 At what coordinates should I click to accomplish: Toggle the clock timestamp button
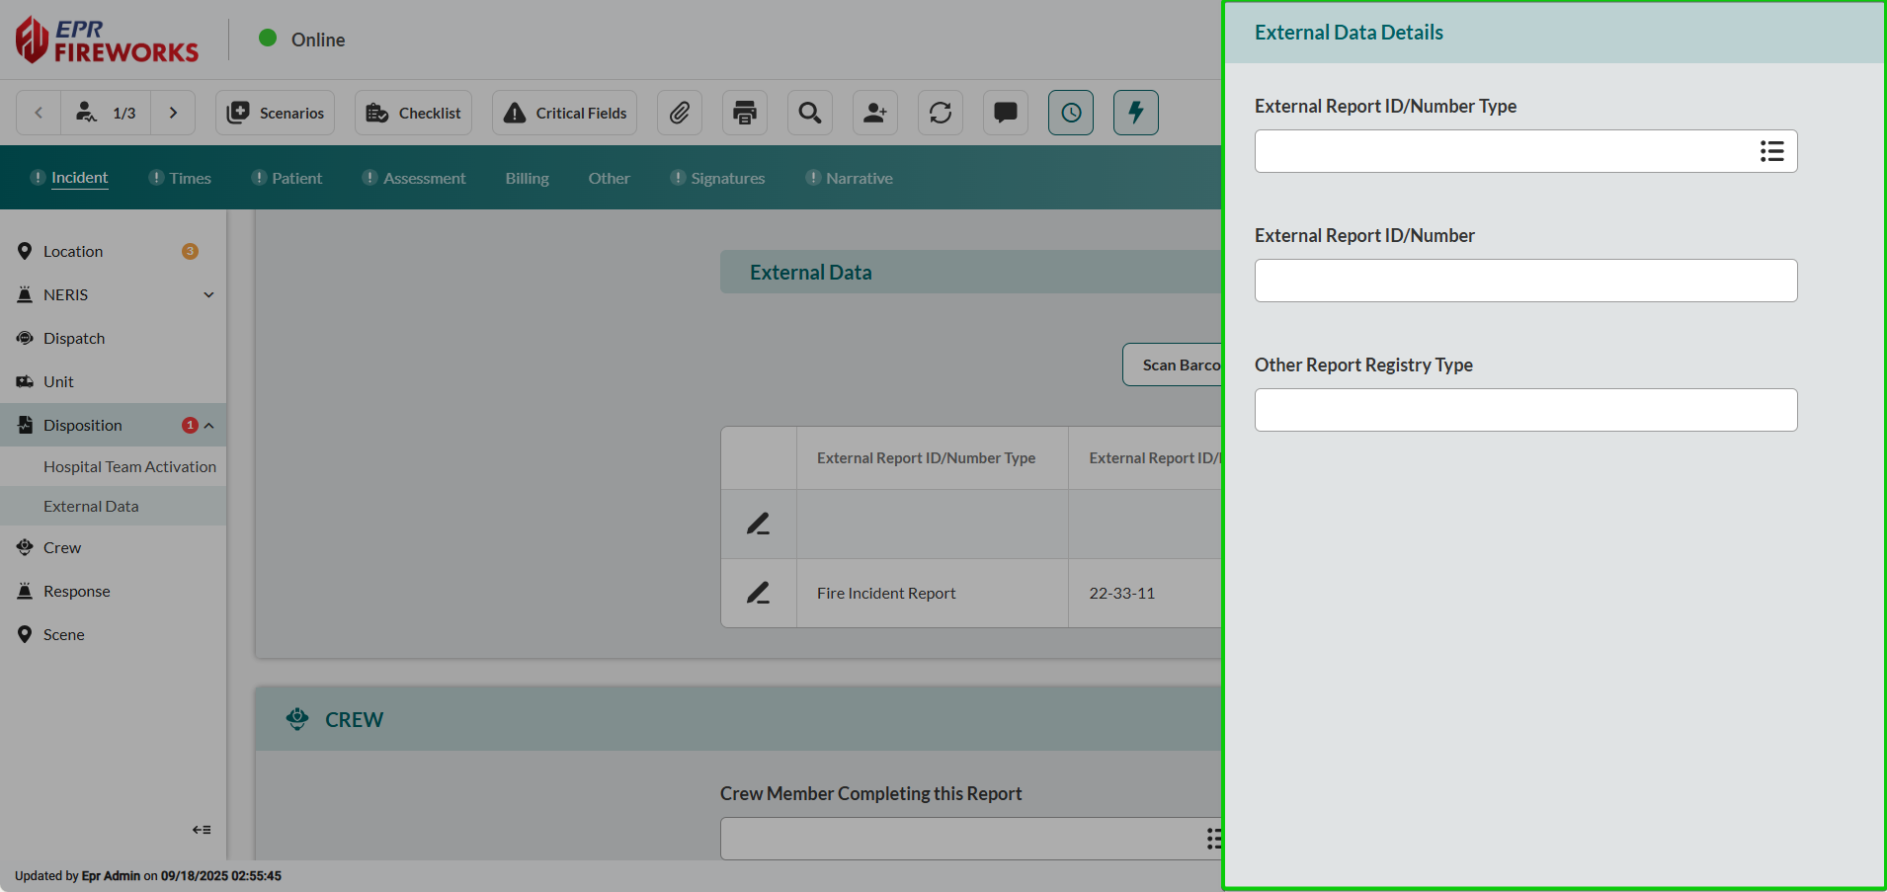coord(1071,113)
